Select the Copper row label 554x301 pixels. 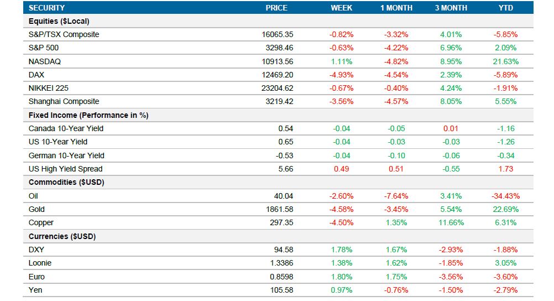(x=41, y=223)
